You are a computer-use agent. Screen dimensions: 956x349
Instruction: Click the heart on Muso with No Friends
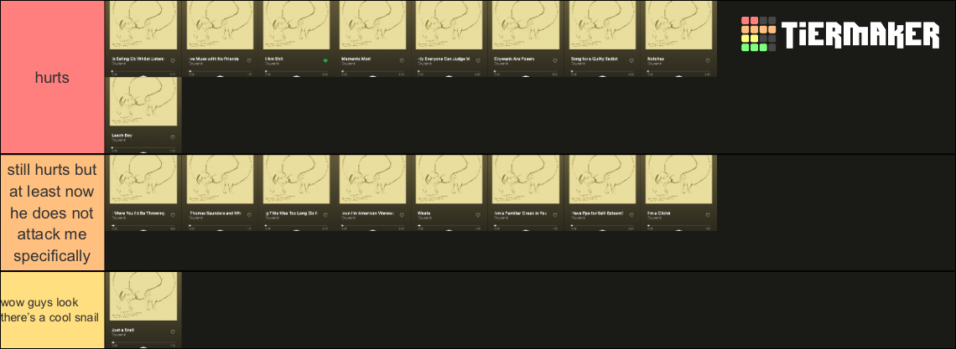pyautogui.click(x=249, y=61)
